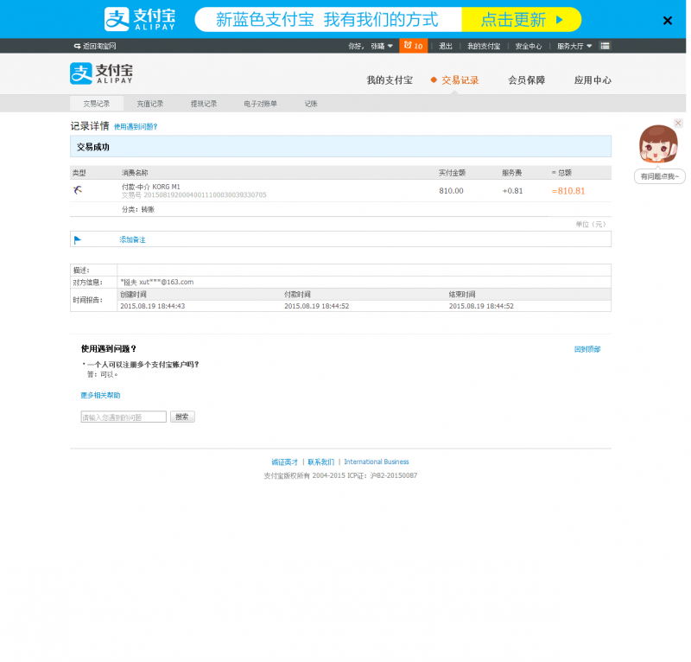Screen dimensions: 691x662
Task: Open the message notifications badge showing 10
Action: click(x=413, y=46)
